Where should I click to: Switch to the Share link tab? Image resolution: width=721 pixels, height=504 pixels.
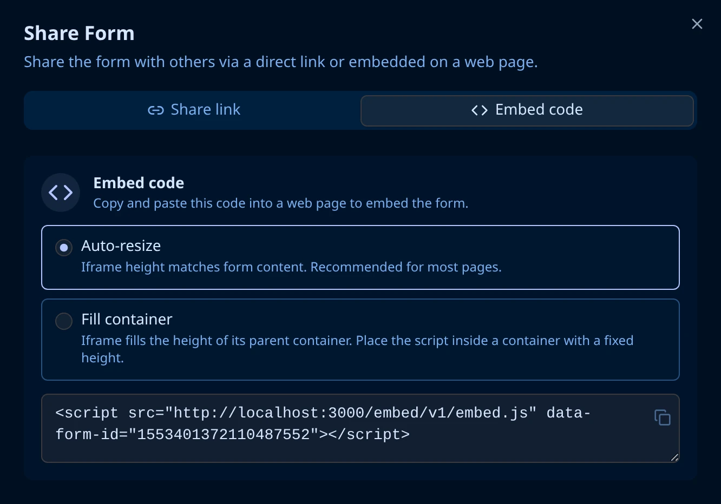click(194, 110)
